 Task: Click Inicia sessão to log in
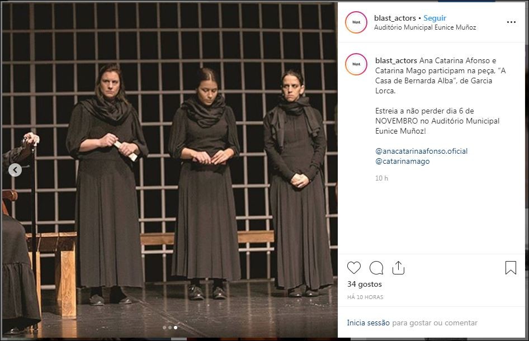click(368, 323)
